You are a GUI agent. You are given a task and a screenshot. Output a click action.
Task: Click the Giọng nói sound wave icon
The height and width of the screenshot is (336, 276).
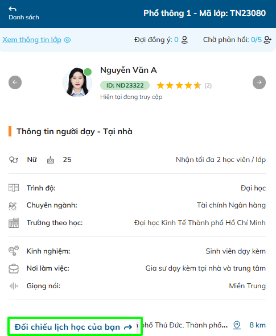click(14, 286)
